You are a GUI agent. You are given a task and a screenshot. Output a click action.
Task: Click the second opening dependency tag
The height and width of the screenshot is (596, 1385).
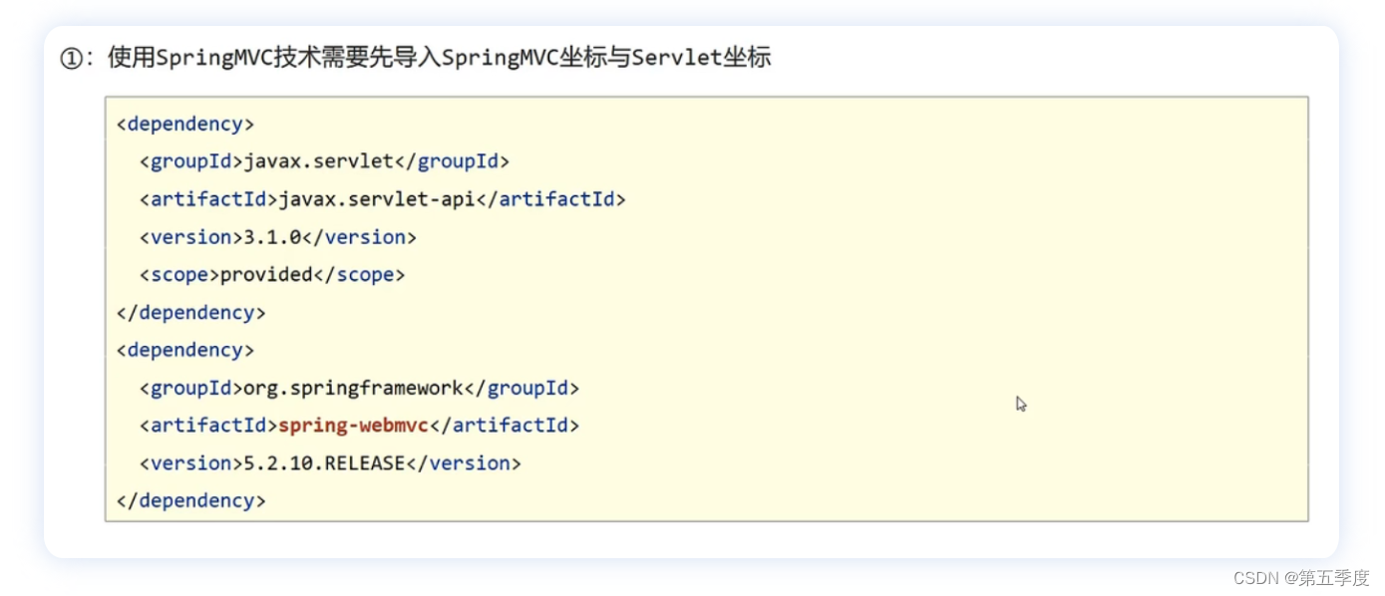[185, 350]
